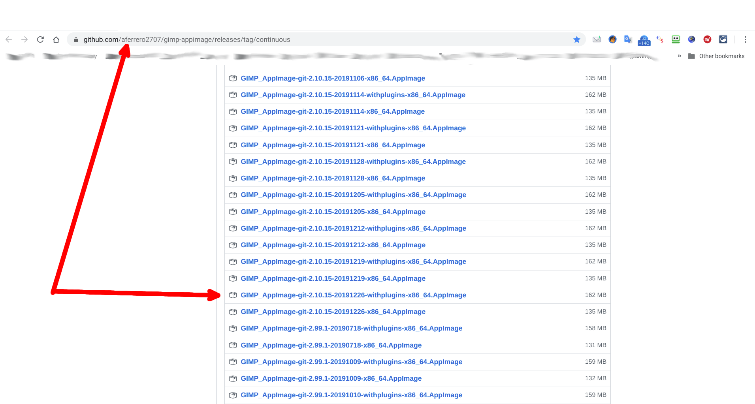Download GIMP 2.10.15-20191205-x86_64 AppImage

pyautogui.click(x=333, y=212)
